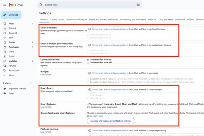Enable Turn on smart features checkbox
Screen dimensions: 204x136
tap(88, 104)
